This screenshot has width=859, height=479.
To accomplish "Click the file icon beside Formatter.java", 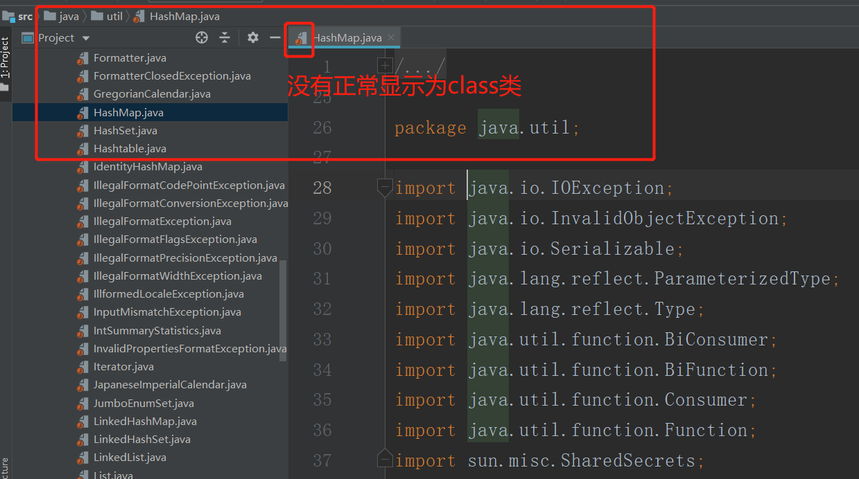I will [83, 58].
